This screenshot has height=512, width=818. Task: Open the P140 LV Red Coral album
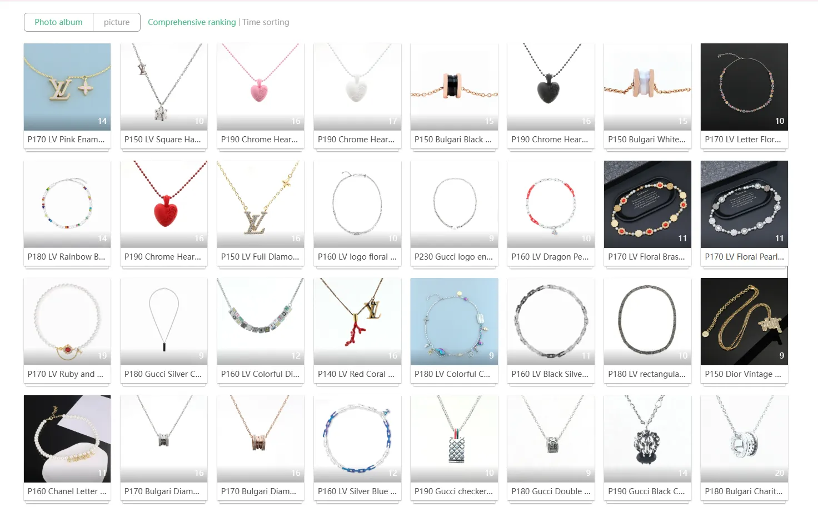point(357,322)
